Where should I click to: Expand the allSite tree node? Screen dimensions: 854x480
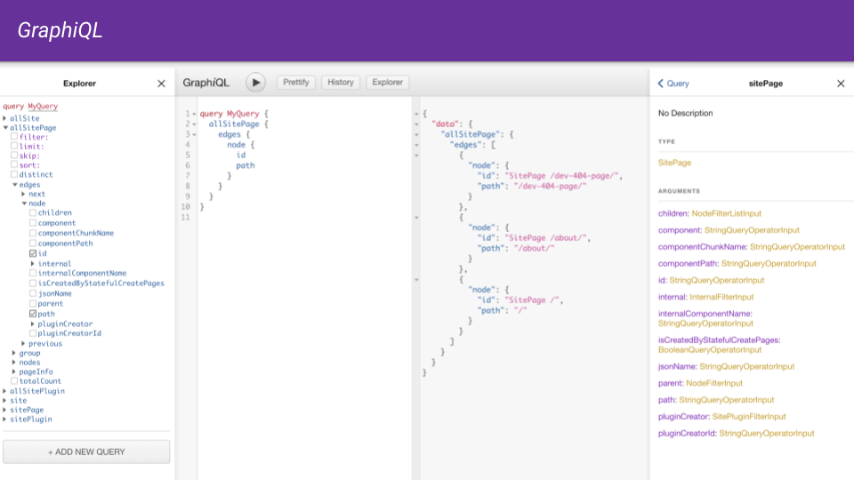[x=5, y=118]
